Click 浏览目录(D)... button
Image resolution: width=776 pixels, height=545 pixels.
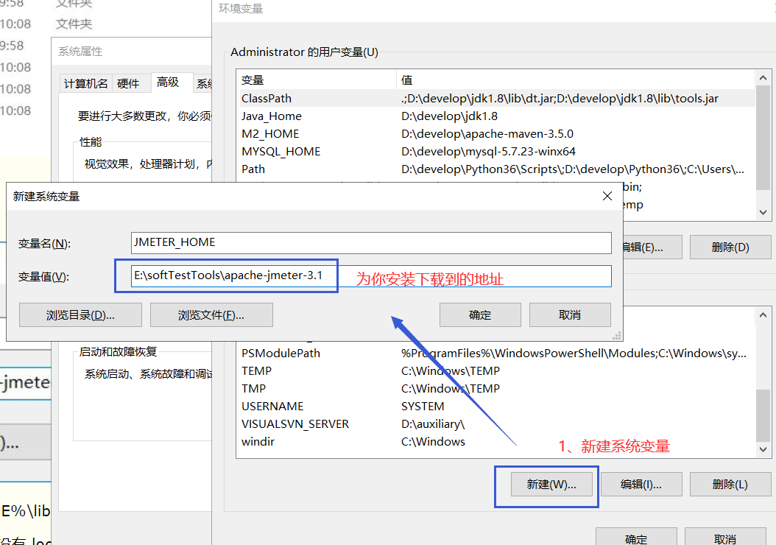click(x=80, y=314)
